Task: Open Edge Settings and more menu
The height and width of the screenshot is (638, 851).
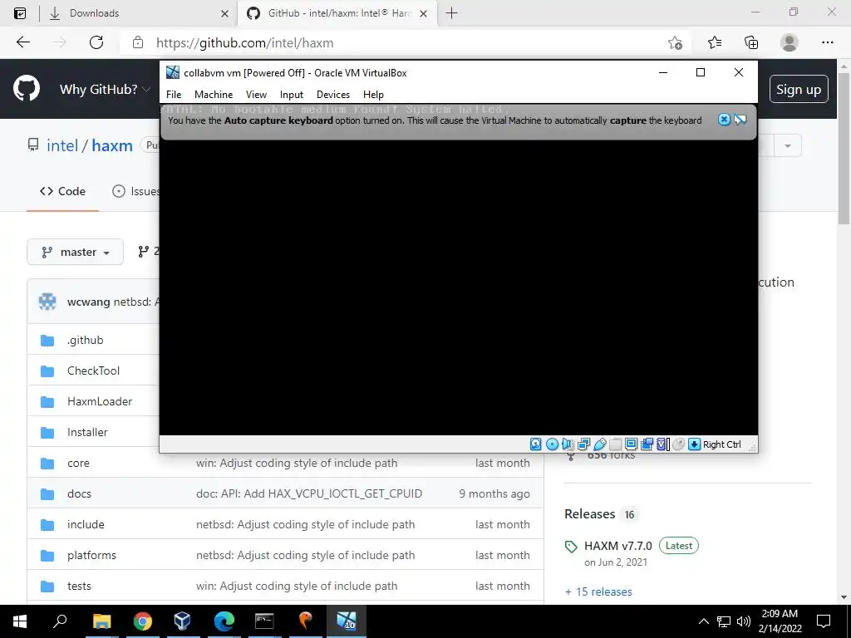Action: click(827, 42)
